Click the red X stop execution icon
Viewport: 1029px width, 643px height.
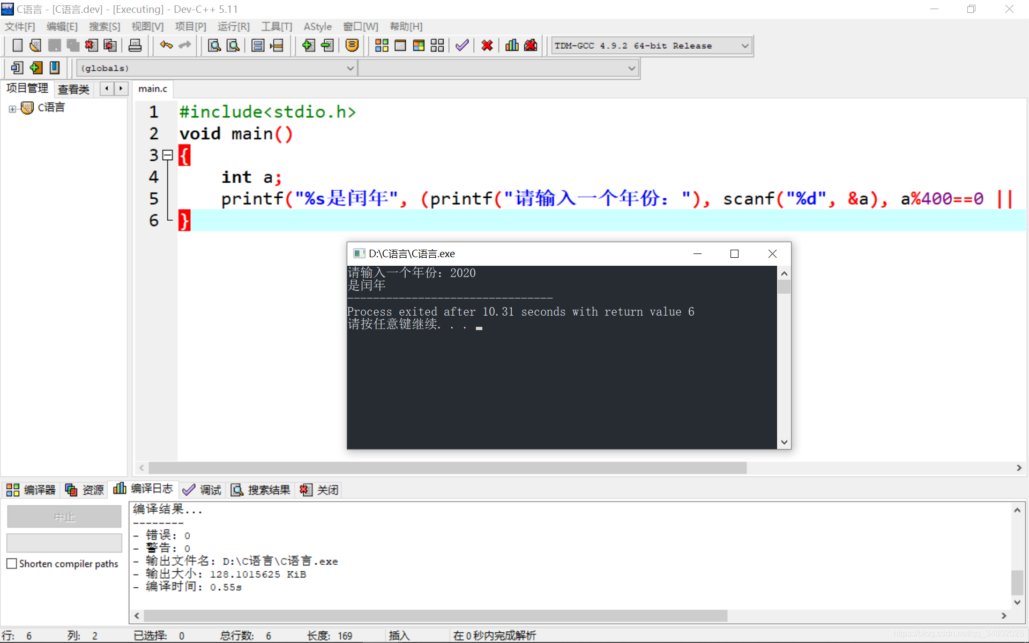(487, 46)
